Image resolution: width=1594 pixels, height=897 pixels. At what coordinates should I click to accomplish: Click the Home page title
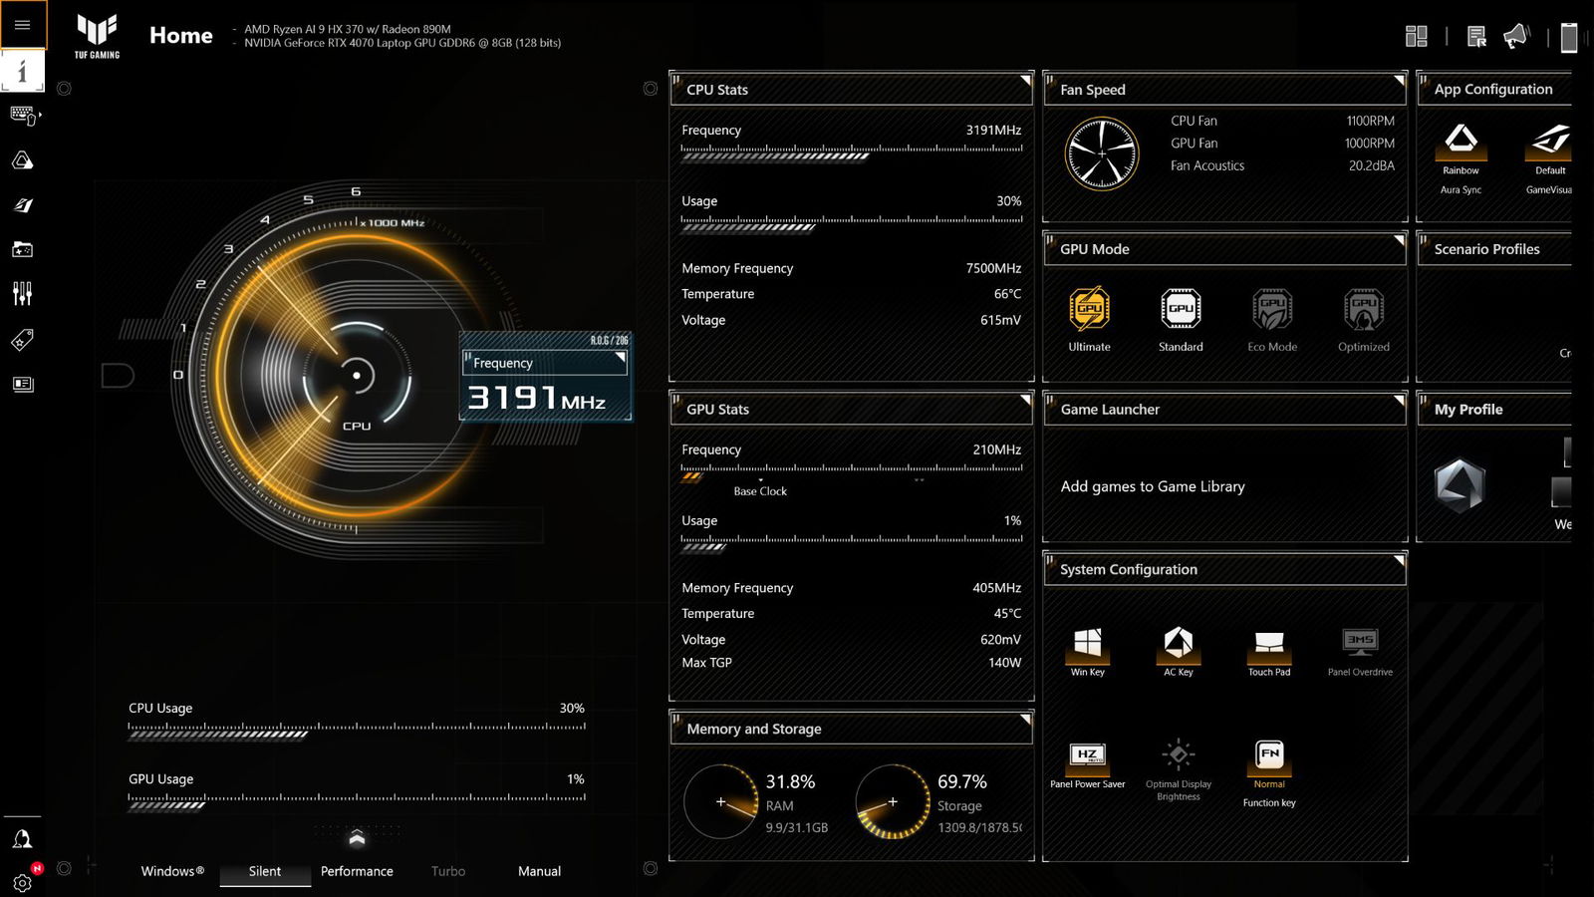[x=181, y=36]
